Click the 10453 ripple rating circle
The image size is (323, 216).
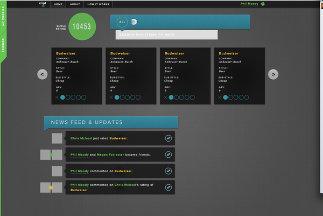pos(82,26)
